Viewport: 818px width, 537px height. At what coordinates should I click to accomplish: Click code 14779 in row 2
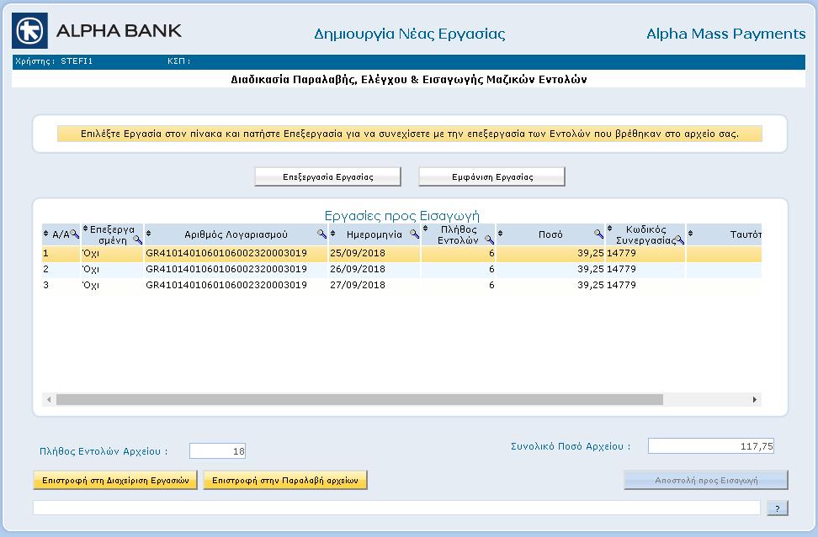click(621, 269)
